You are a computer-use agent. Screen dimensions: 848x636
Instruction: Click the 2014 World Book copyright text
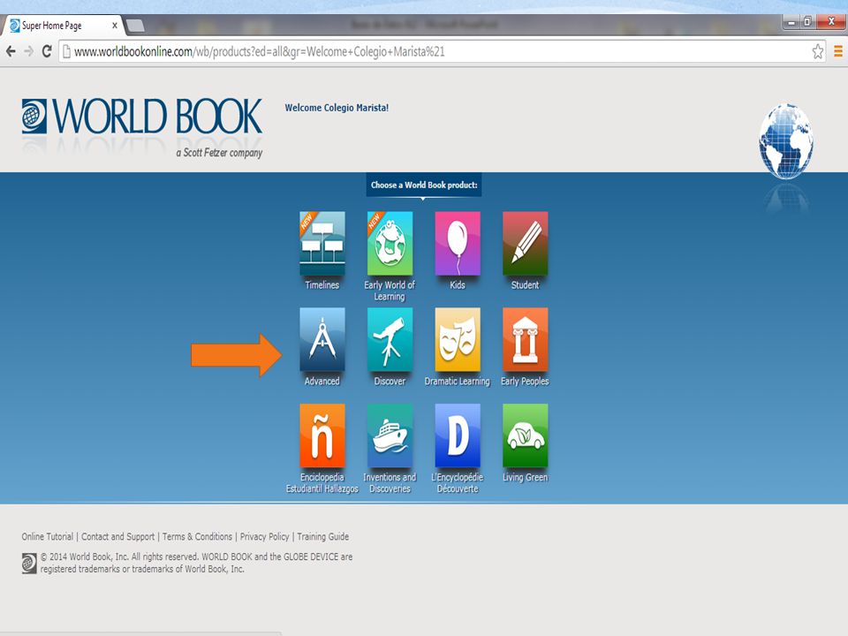point(196,563)
